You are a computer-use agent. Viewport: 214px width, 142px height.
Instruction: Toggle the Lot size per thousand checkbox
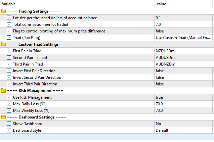9,18
